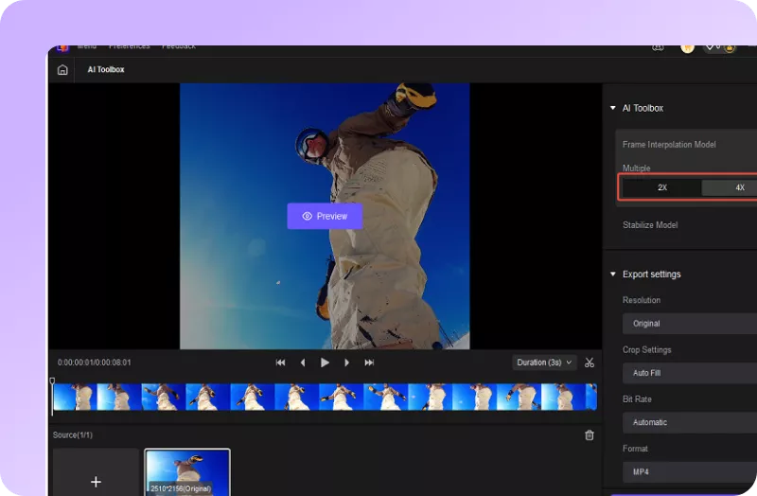Image resolution: width=757 pixels, height=496 pixels.
Task: Open the Format MP4 dropdown
Action: coord(690,471)
